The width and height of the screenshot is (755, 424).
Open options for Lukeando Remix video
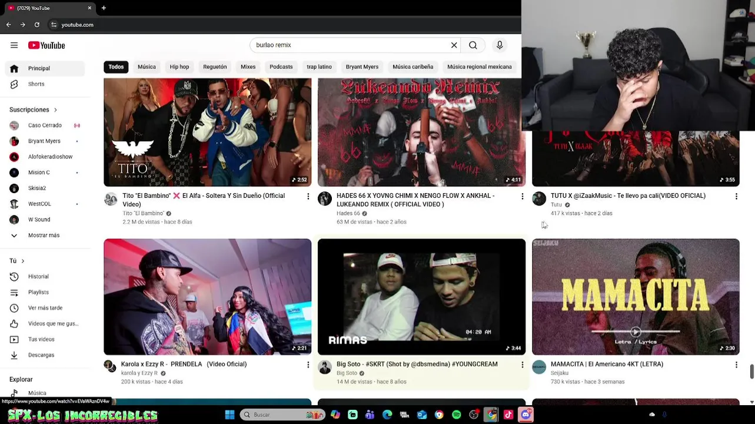tap(522, 196)
